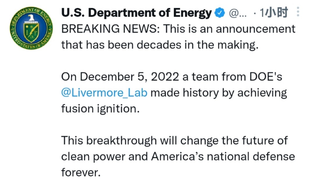
Task: Click the BREAKING NEWS opening line
Action: pyautogui.click(x=178, y=29)
